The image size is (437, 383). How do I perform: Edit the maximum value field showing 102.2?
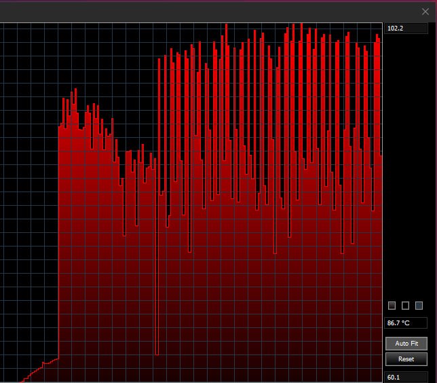406,28
